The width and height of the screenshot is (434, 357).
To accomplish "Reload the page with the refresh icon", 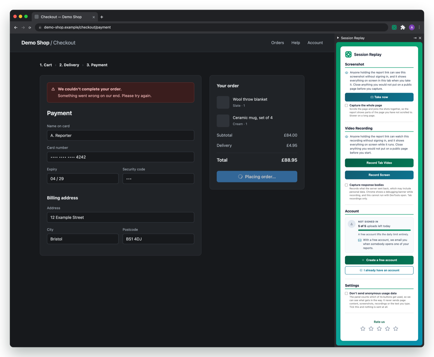I will 30,27.
